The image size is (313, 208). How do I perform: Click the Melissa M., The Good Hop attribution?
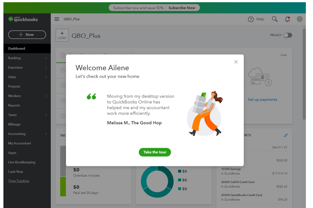(x=134, y=123)
